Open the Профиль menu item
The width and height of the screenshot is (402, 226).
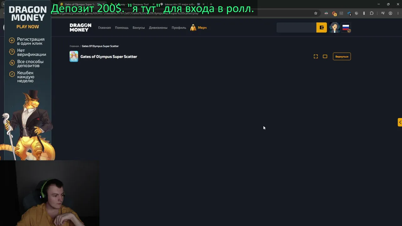click(179, 28)
